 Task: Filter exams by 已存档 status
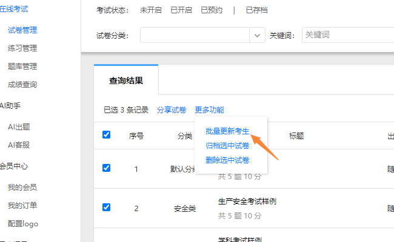[256, 10]
